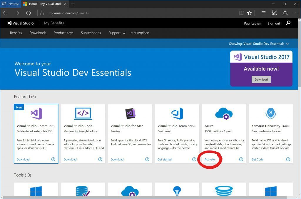The height and width of the screenshot is (199, 301).
Task: Open info icon on Visual Studio Code card
Action: 100,159
